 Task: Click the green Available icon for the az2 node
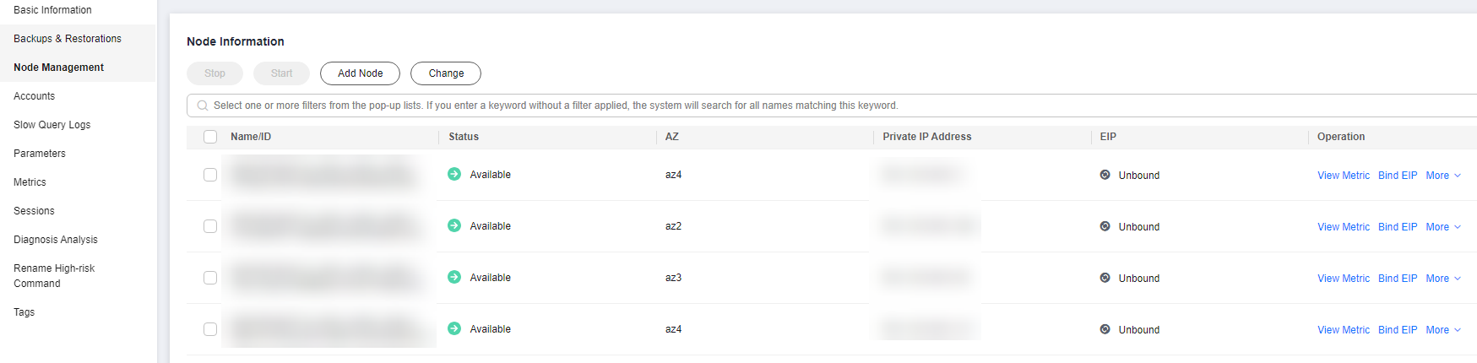pos(454,225)
